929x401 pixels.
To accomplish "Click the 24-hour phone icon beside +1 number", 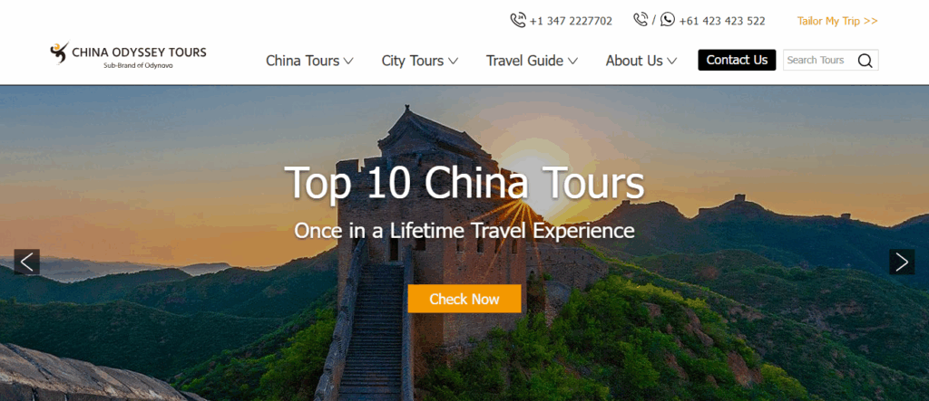I will point(518,20).
